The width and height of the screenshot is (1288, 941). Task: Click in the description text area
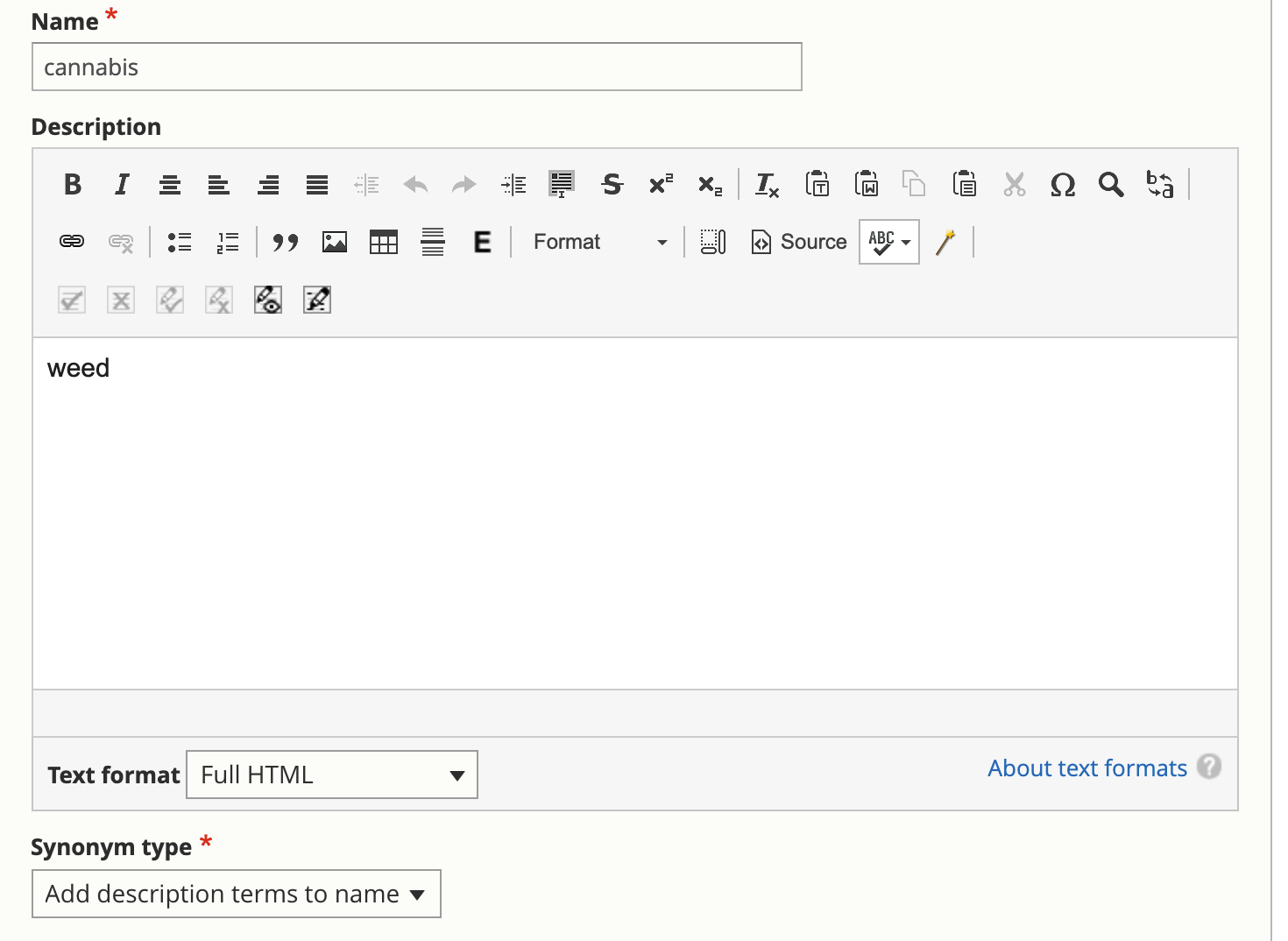click(635, 513)
